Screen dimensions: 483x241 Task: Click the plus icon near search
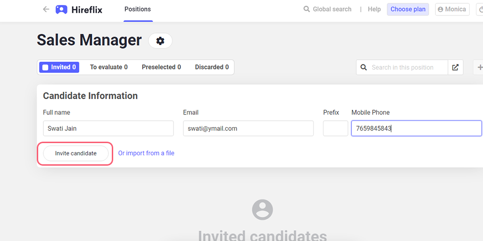479,67
